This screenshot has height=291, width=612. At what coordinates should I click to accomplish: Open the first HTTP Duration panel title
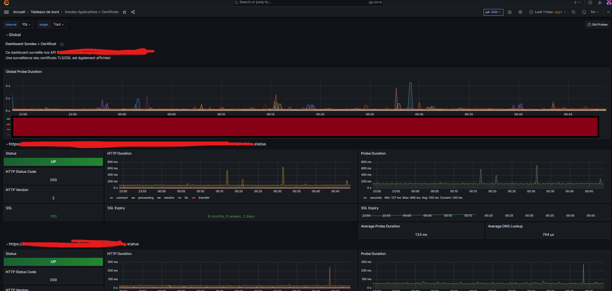point(119,154)
